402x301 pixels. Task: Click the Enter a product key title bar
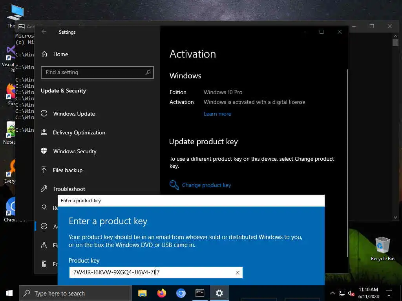pyautogui.click(x=191, y=201)
